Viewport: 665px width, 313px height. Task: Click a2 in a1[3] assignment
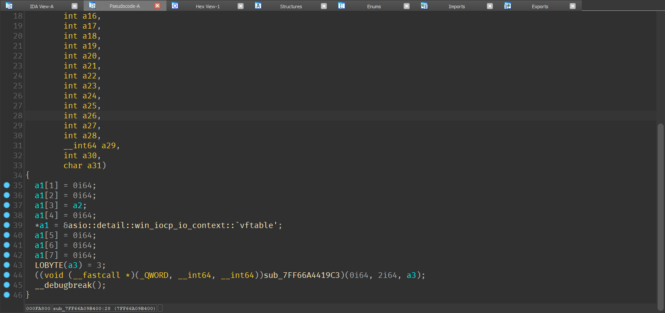(x=78, y=205)
